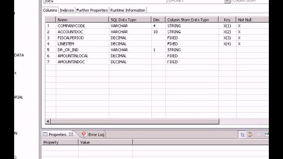Click the Column Store Data Type header

click(x=191, y=19)
